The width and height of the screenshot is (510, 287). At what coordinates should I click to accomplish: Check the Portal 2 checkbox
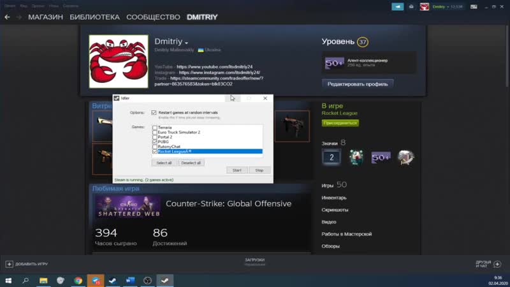(155, 137)
